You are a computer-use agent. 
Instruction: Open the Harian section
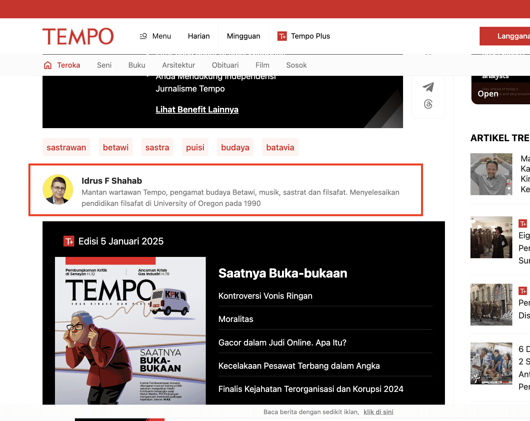coord(199,36)
